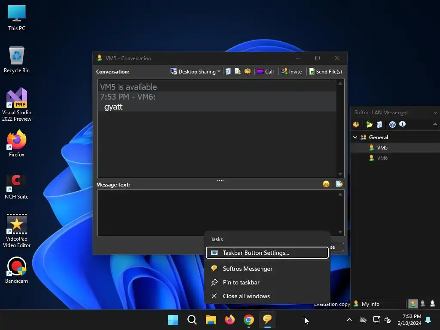Click Send File(s) in conversation toolbar

[326, 72]
